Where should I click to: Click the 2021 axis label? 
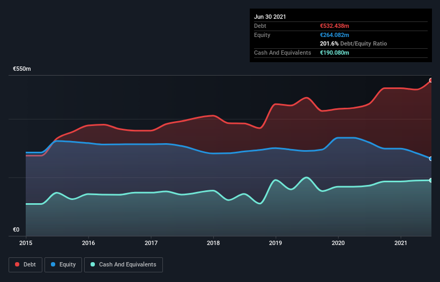(401, 243)
